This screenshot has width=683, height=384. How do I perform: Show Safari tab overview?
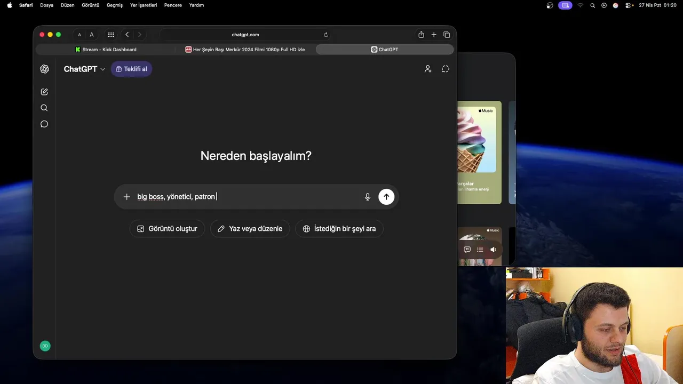point(447,35)
